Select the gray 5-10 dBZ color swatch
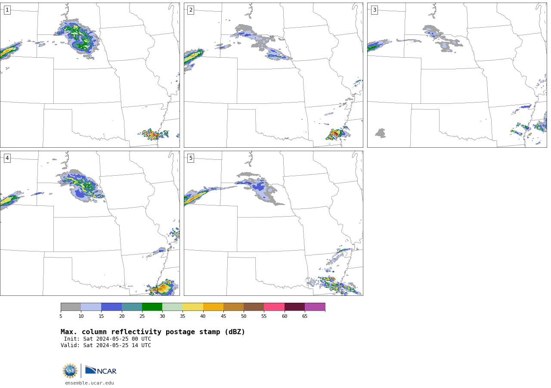Screen dimensions: 551x388 point(71,307)
